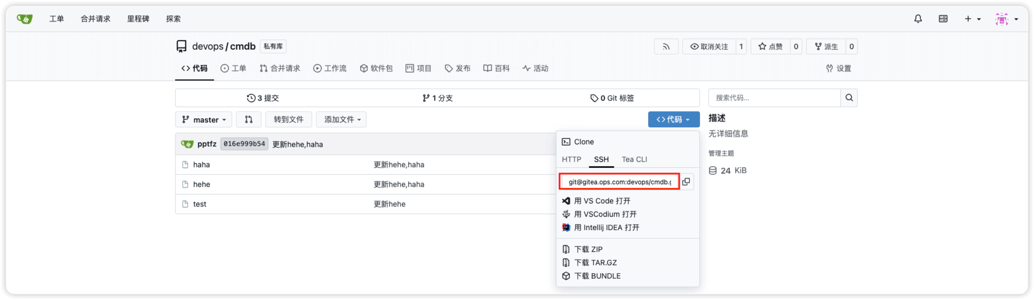Image resolution: width=1034 pixels, height=300 pixels.
Task: View the 3 提交 commits list
Action: point(263,98)
